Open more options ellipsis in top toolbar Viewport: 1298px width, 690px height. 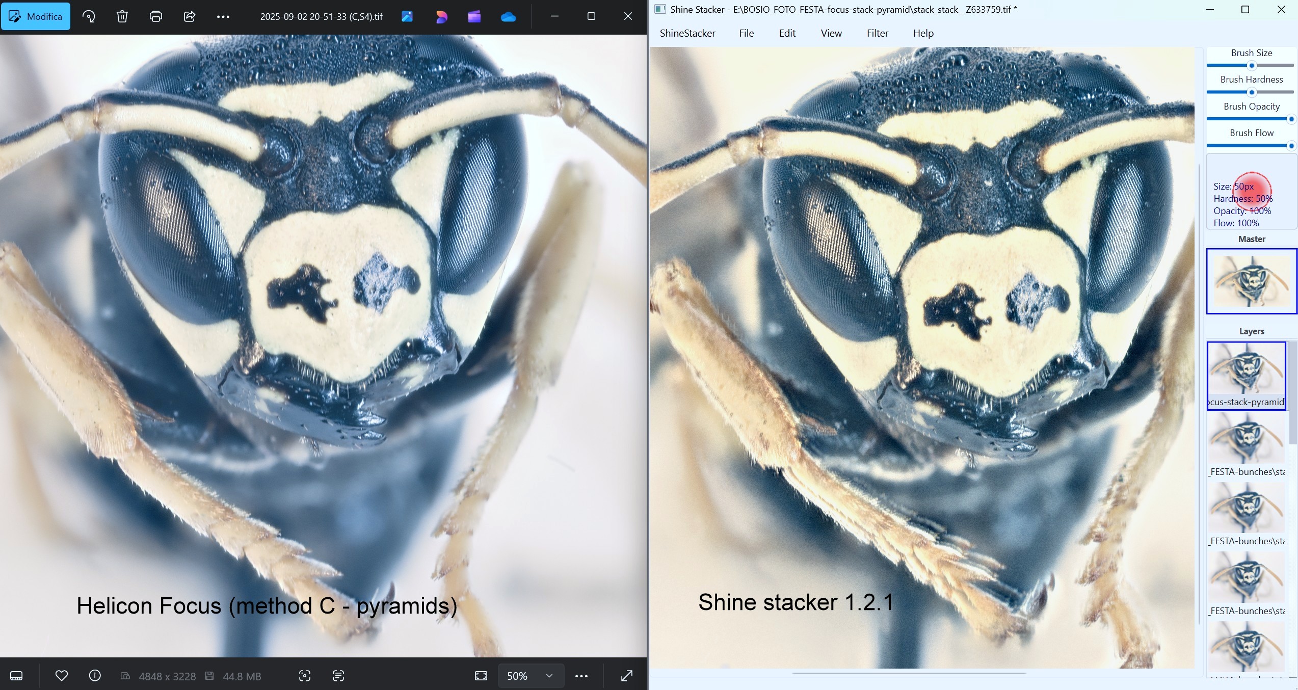pos(223,16)
